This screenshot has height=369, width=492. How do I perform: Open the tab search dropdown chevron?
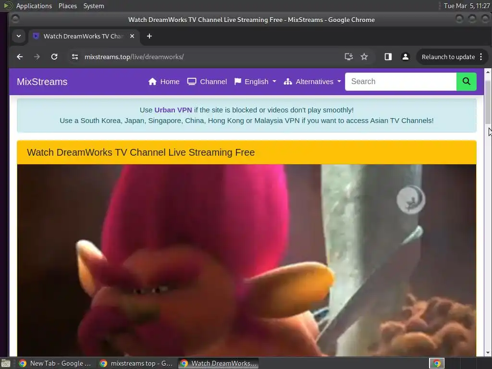19,36
